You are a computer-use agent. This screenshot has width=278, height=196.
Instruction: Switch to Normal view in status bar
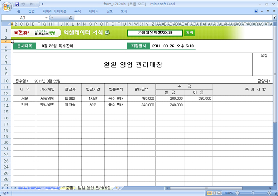point(209,193)
